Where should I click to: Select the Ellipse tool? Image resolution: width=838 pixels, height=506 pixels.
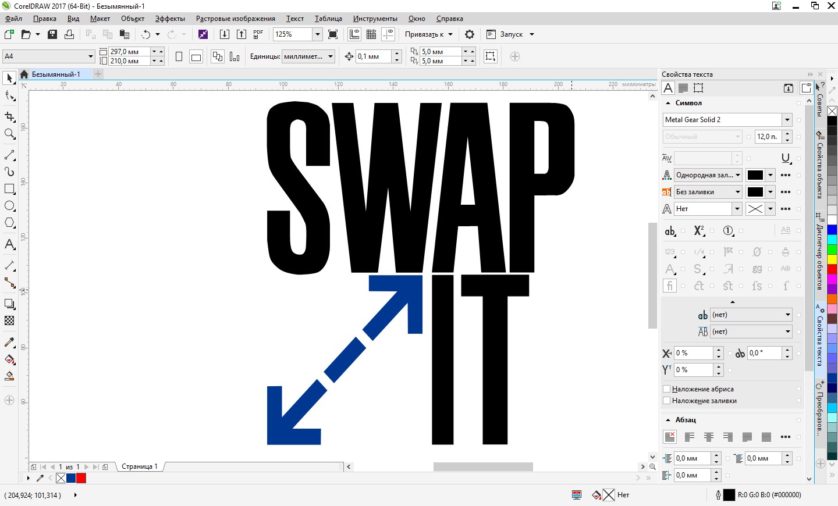tap(9, 206)
